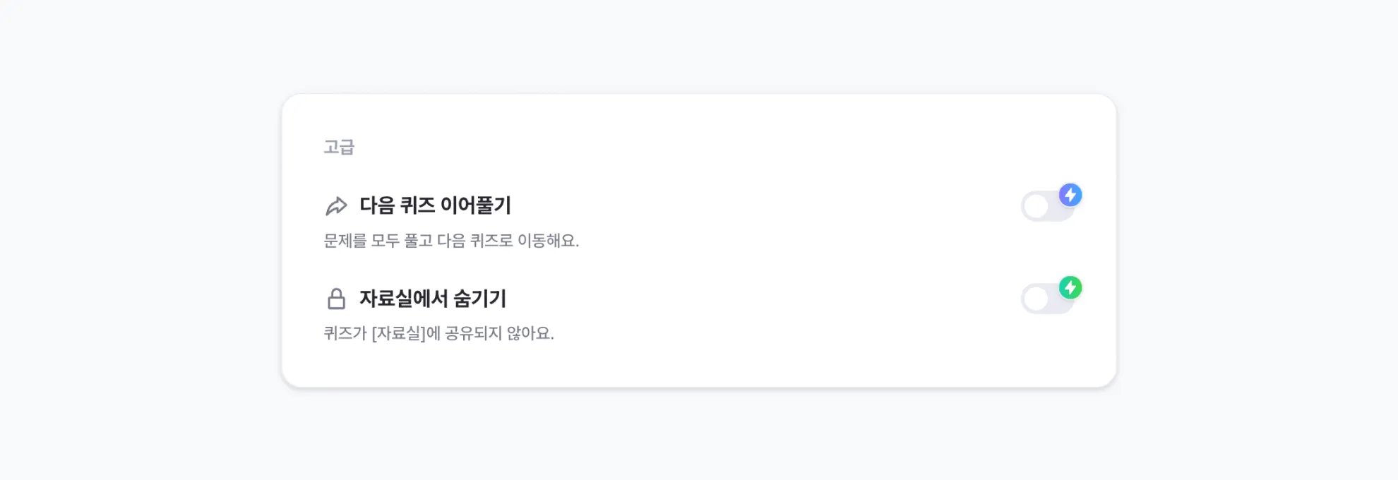Click the forward arrow icon beside 다음 퀴즈 이어풀기
Screen dimensions: 1398x480
pyautogui.click(x=336, y=206)
